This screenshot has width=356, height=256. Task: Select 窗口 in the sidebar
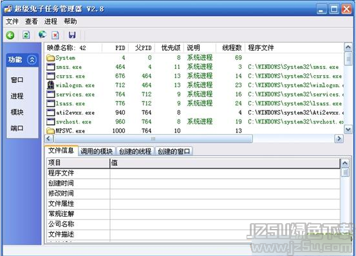click(17, 80)
